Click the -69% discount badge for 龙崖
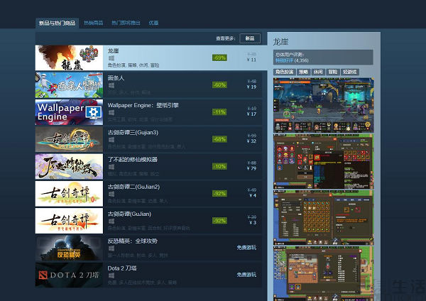 [x=219, y=58]
